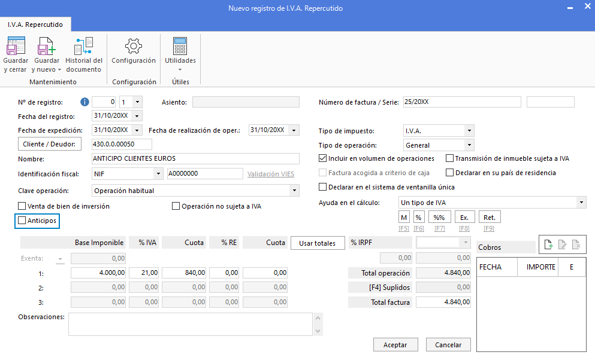Click the IMPORTE column header in Cobros
This screenshot has width=595, height=361.
pyautogui.click(x=538, y=267)
